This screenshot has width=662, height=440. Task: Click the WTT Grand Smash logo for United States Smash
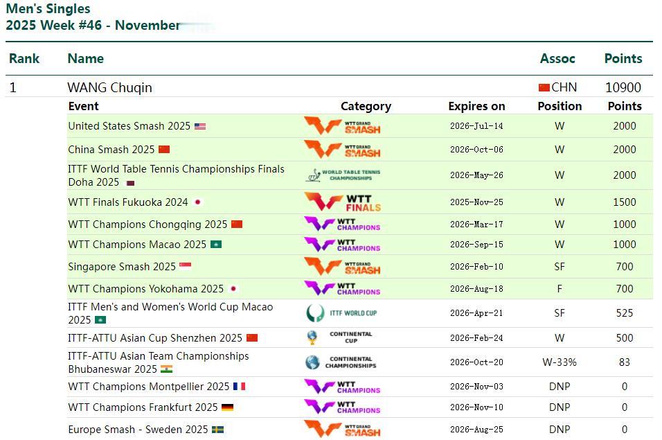coord(342,126)
